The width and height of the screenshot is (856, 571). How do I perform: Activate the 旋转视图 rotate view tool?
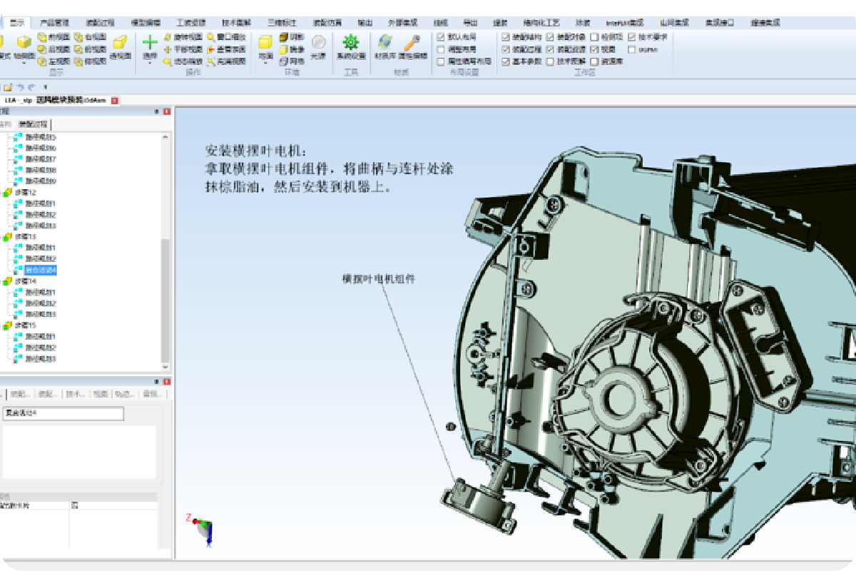click(183, 36)
